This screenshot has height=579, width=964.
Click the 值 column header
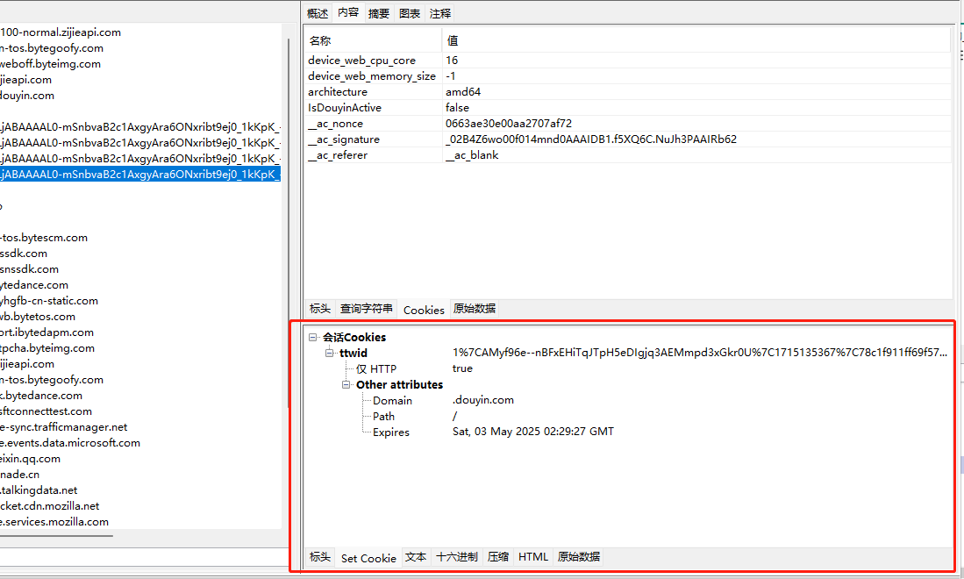click(696, 40)
